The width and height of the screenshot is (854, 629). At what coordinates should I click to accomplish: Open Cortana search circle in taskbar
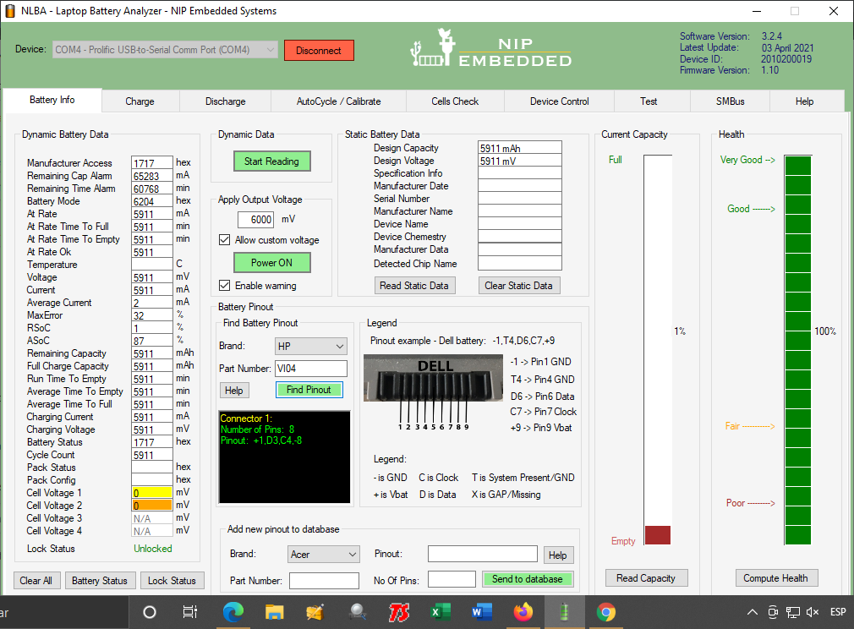point(149,612)
